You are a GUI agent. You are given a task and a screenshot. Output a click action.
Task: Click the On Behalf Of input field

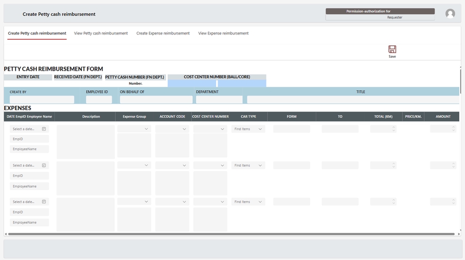click(156, 99)
